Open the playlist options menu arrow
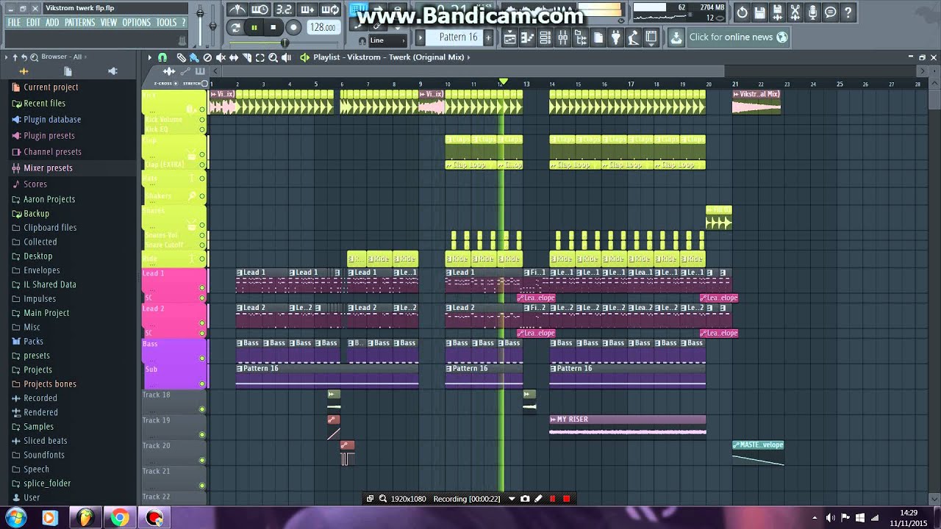This screenshot has width=941, height=529. click(x=149, y=57)
